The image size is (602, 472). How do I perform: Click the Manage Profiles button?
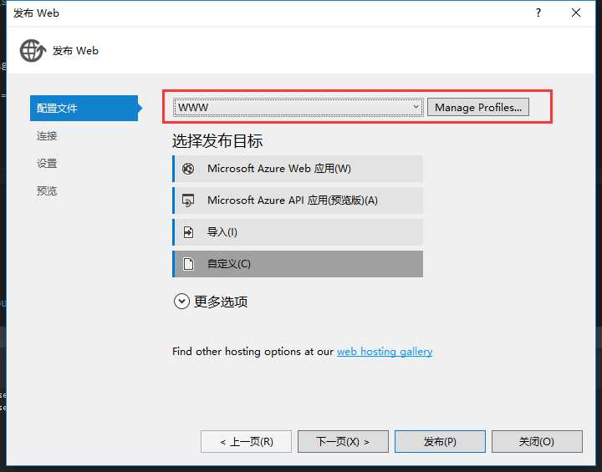pos(478,108)
